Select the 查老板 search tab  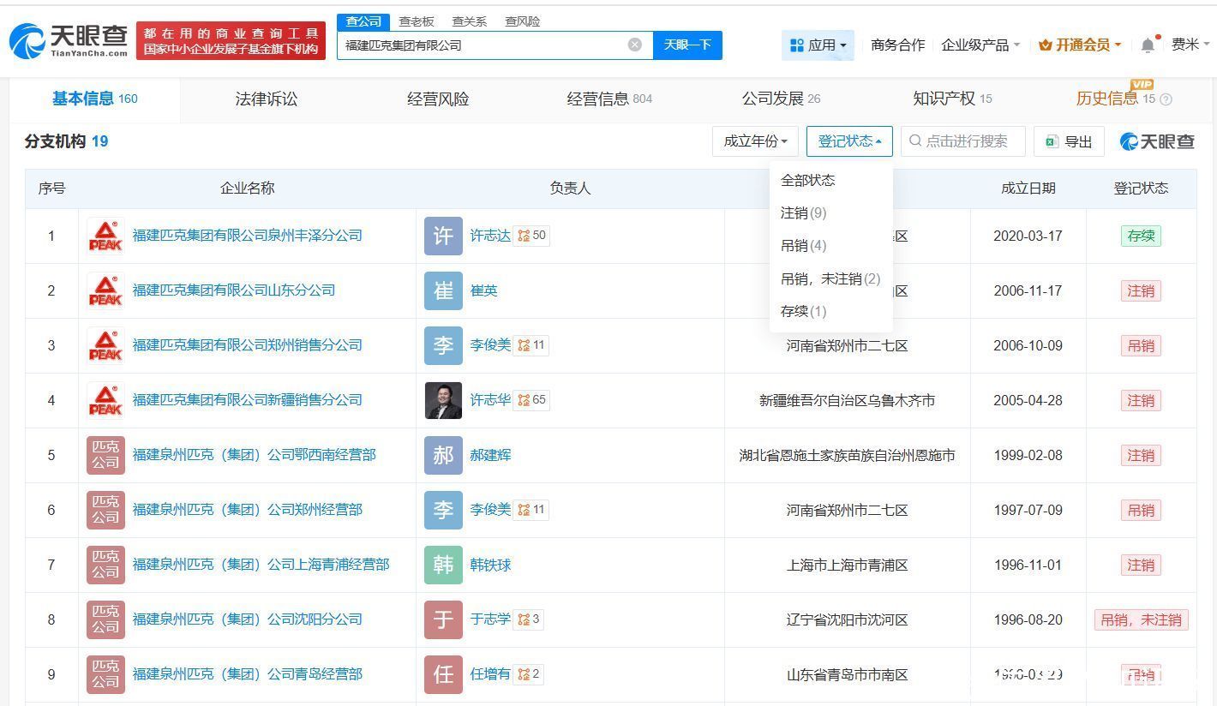[x=417, y=21]
